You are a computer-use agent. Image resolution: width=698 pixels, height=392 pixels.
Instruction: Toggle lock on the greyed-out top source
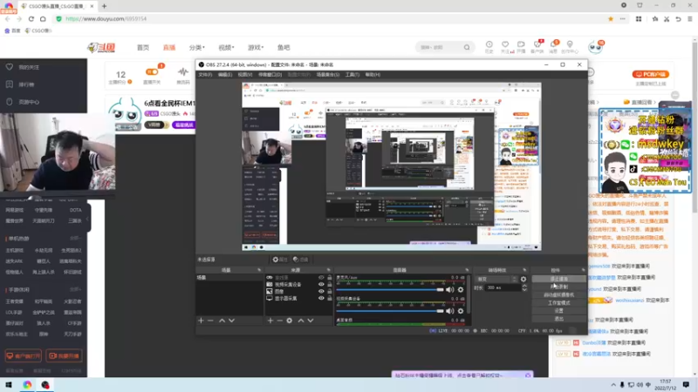[330, 277]
